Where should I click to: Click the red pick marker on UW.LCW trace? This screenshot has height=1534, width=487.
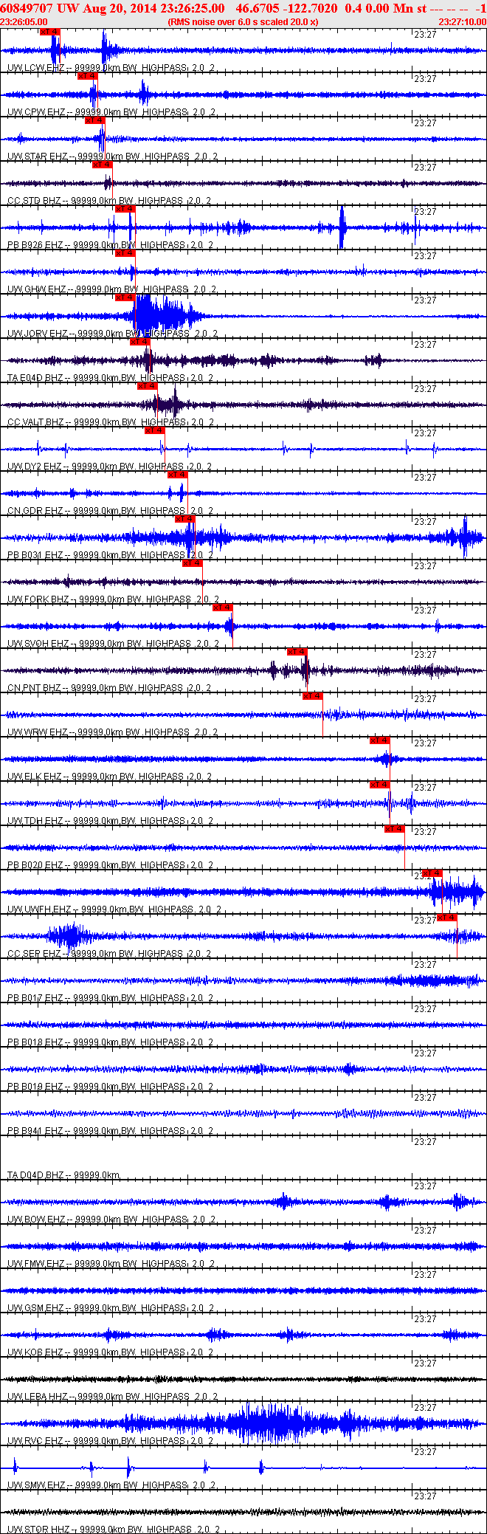coord(49,32)
